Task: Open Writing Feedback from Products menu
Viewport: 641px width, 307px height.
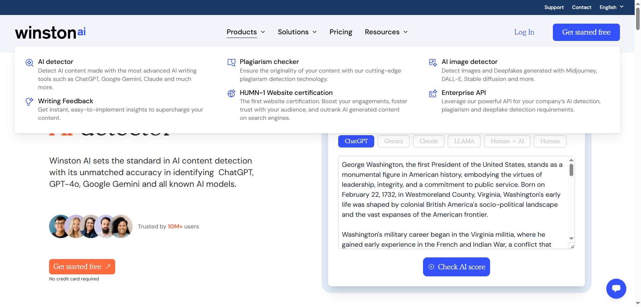Action: (x=65, y=101)
